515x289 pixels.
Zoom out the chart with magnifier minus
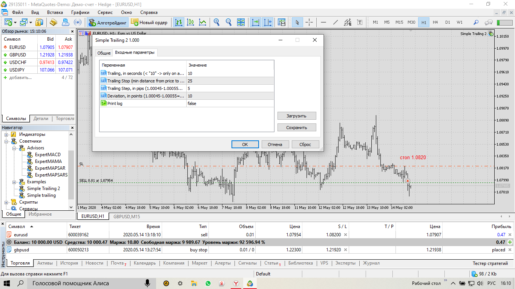[x=229, y=22]
